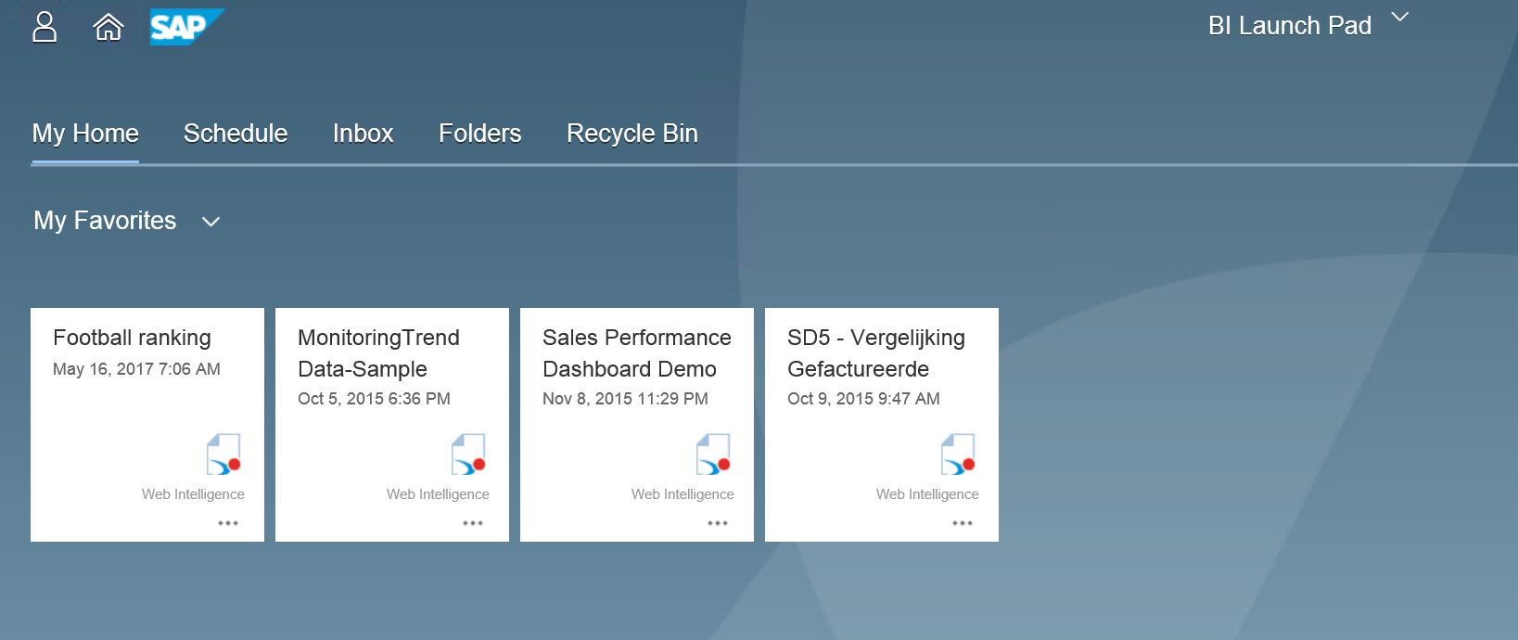Open the Recycle Bin tab
The width and height of the screenshot is (1518, 640).
click(632, 134)
